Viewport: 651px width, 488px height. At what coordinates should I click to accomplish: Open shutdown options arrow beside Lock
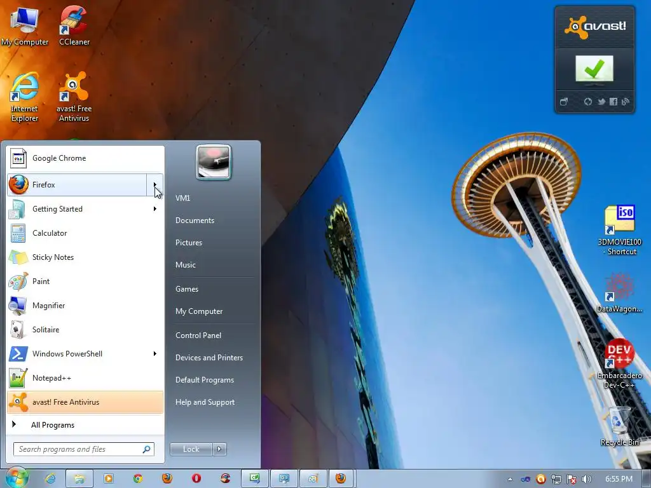pyautogui.click(x=219, y=449)
